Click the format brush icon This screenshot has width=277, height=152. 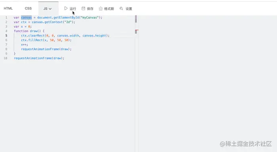click(x=101, y=8)
